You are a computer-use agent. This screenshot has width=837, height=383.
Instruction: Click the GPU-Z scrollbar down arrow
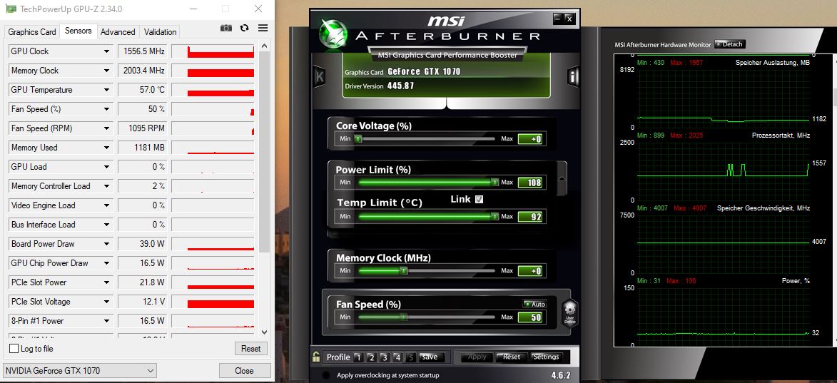264,332
